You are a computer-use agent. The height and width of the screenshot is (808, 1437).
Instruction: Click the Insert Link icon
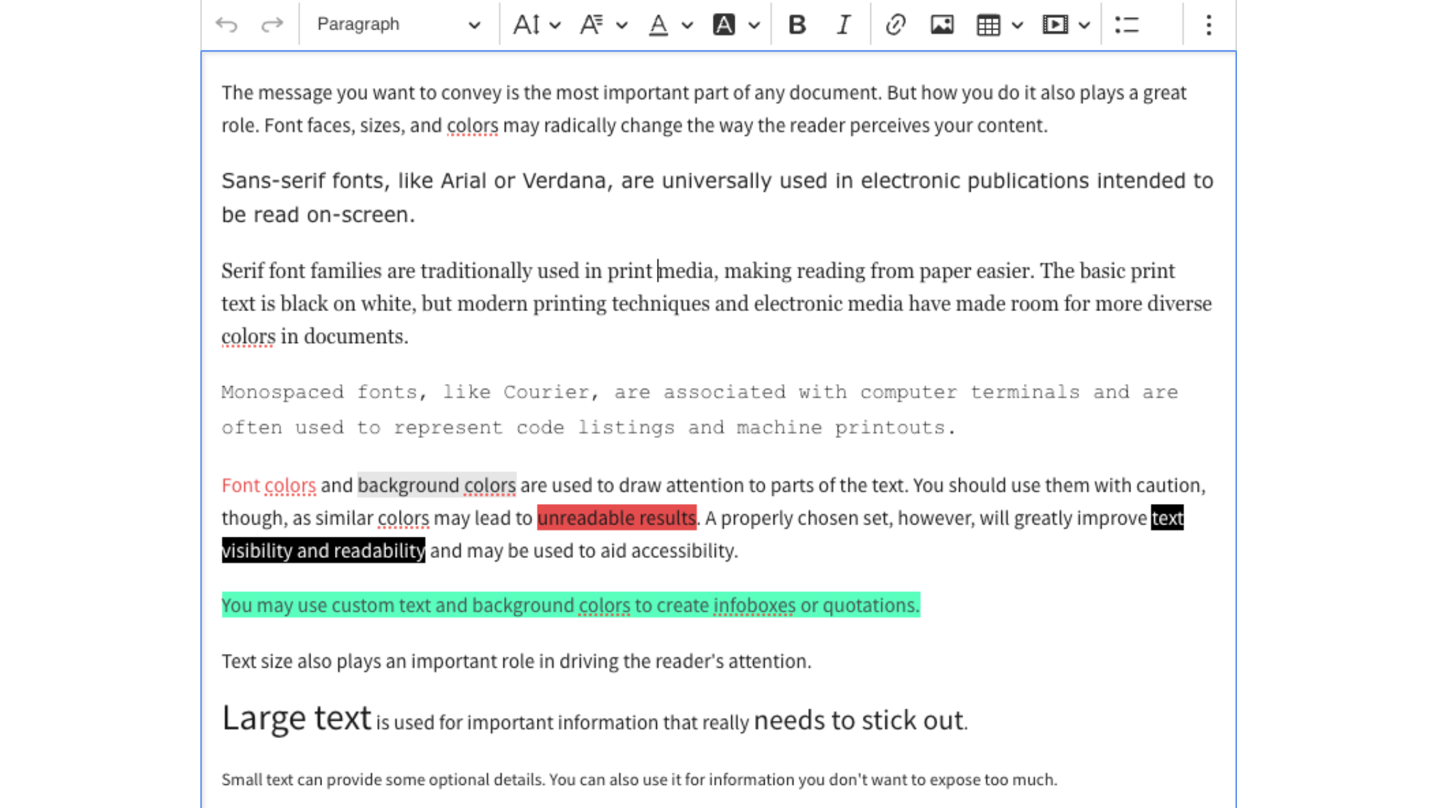[x=894, y=24]
